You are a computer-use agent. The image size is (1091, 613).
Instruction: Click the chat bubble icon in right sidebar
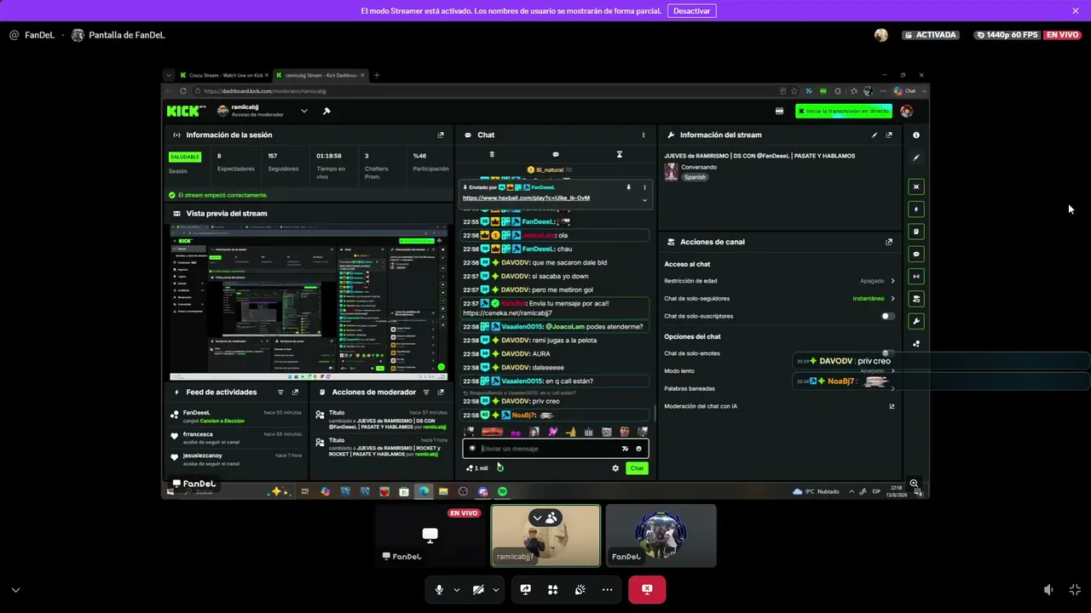coord(916,254)
